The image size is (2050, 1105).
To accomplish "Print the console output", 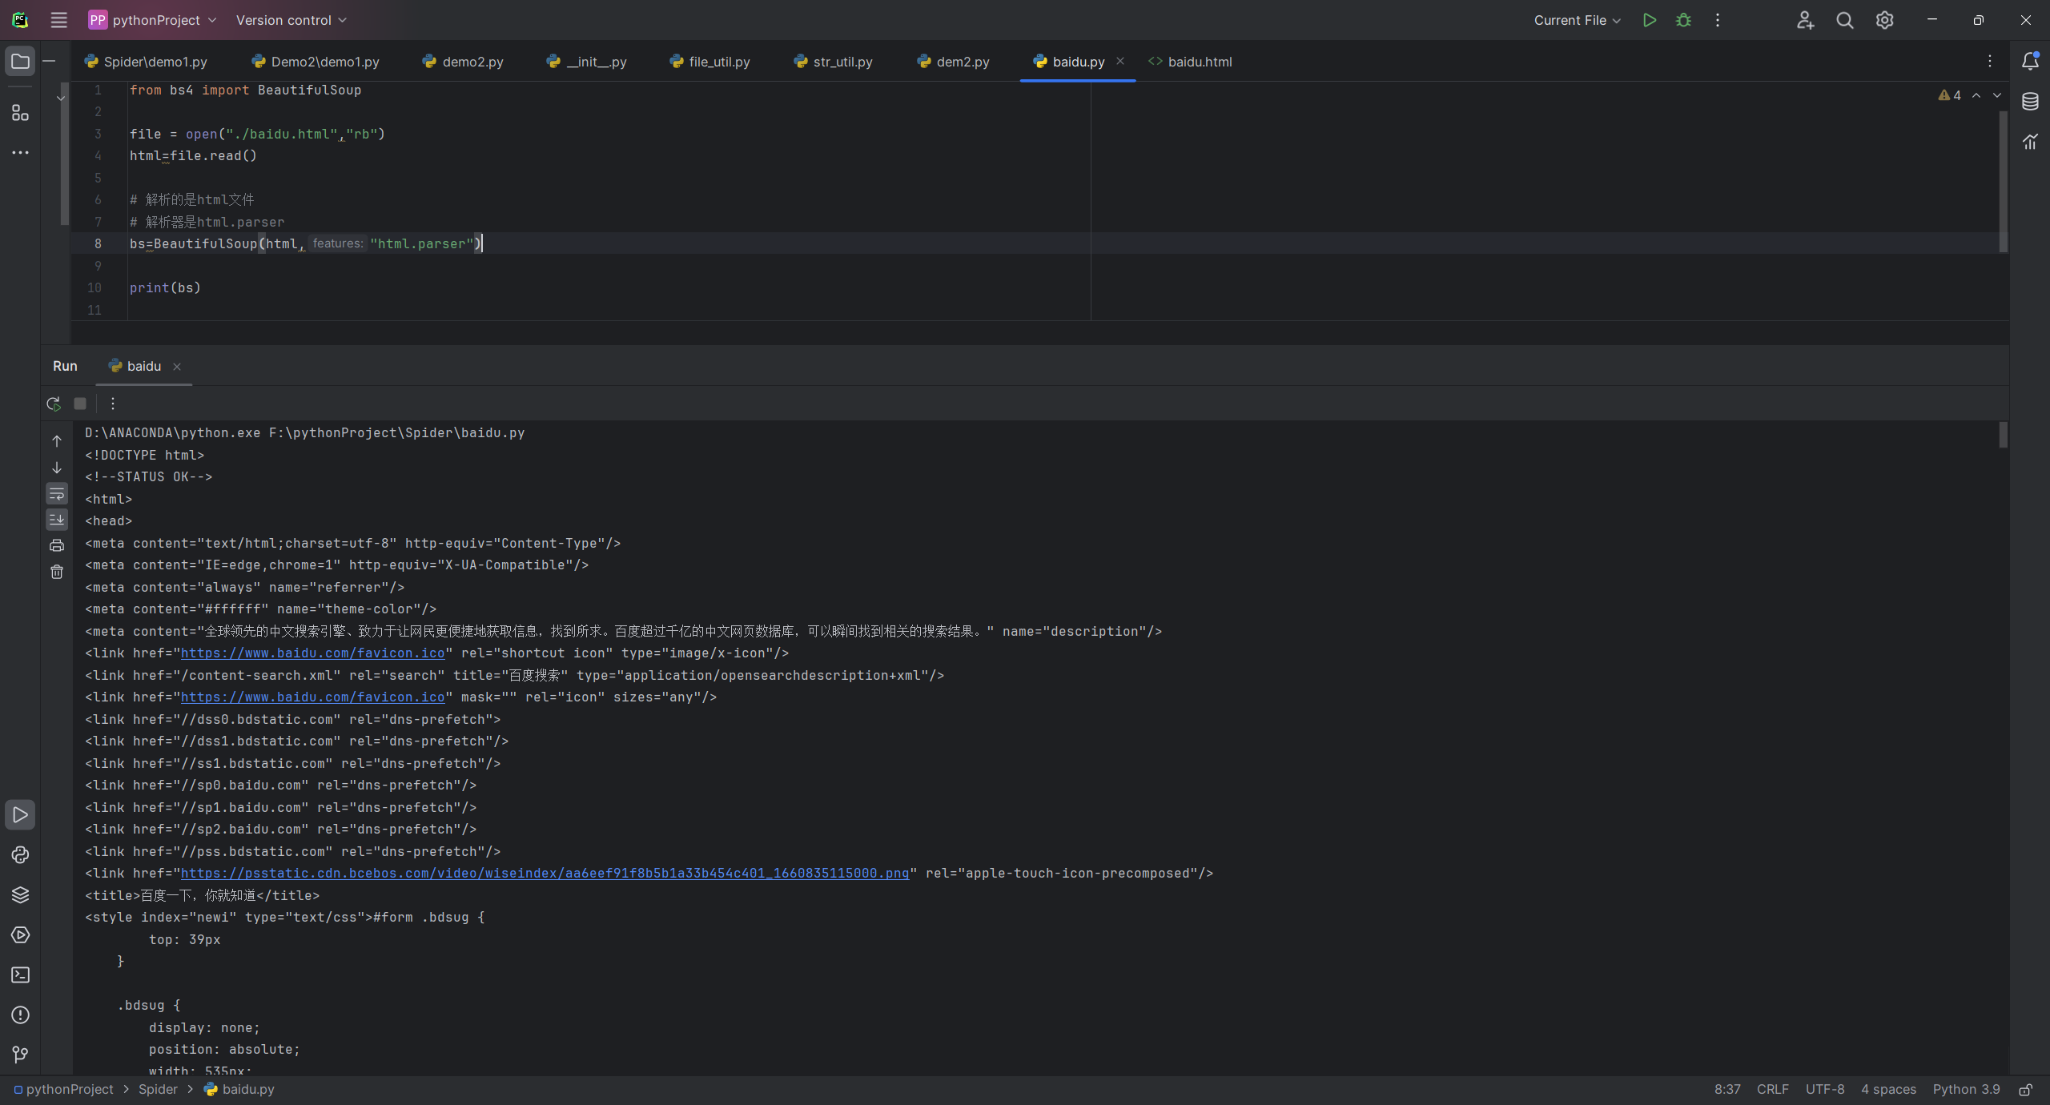I will tap(57, 545).
